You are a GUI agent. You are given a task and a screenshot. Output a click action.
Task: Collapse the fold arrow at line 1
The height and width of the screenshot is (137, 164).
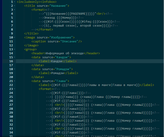click(14, 2)
